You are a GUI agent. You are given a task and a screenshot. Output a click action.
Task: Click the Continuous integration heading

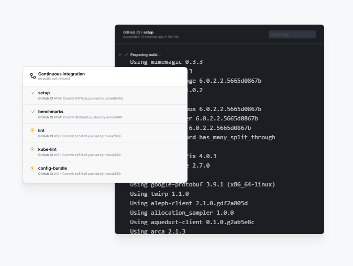61,74
